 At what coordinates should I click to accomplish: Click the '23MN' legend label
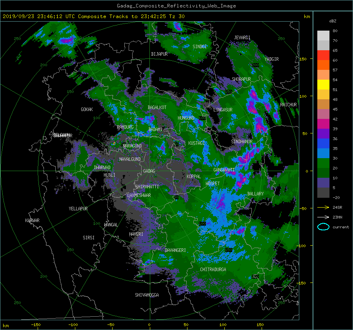pyautogui.click(x=337, y=217)
